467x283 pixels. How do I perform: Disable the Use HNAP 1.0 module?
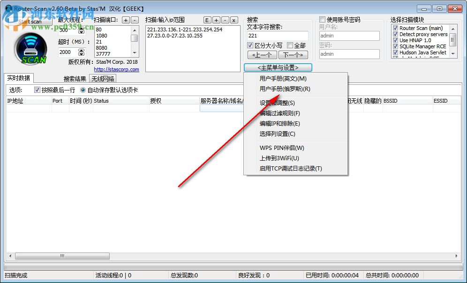coord(395,40)
